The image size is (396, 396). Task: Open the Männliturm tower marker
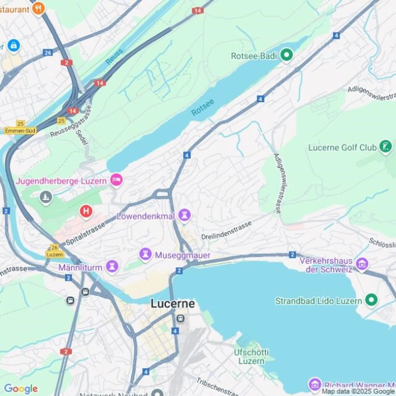(112, 266)
